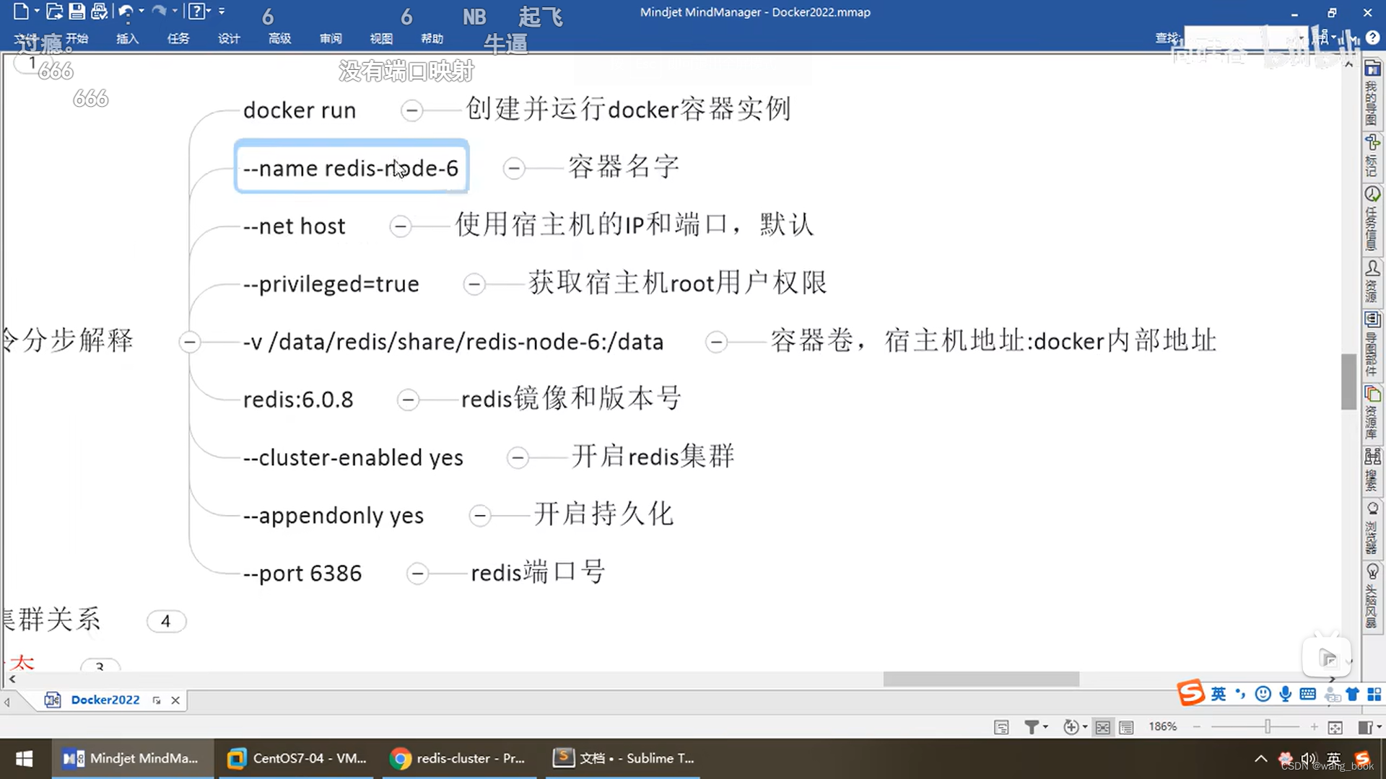Open the New document dropdown arrow
Viewport: 1386px width, 779px height.
36,12
